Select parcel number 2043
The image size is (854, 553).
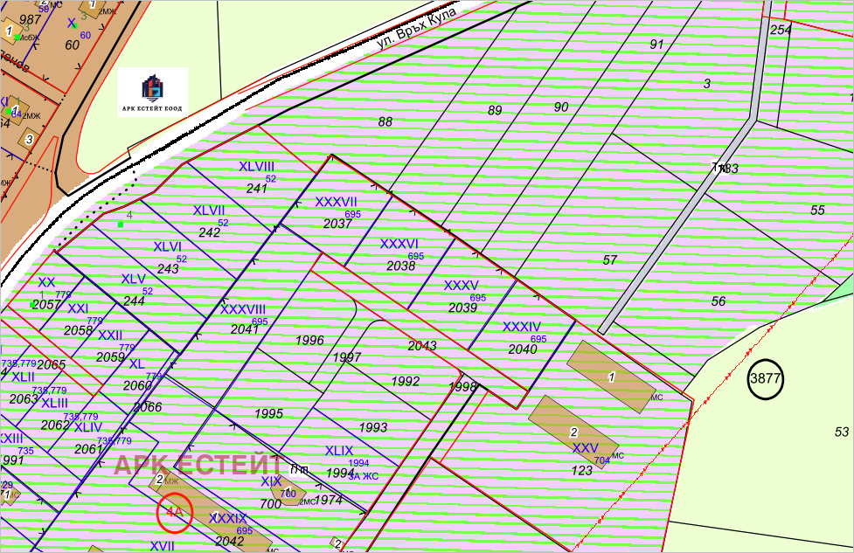click(422, 346)
